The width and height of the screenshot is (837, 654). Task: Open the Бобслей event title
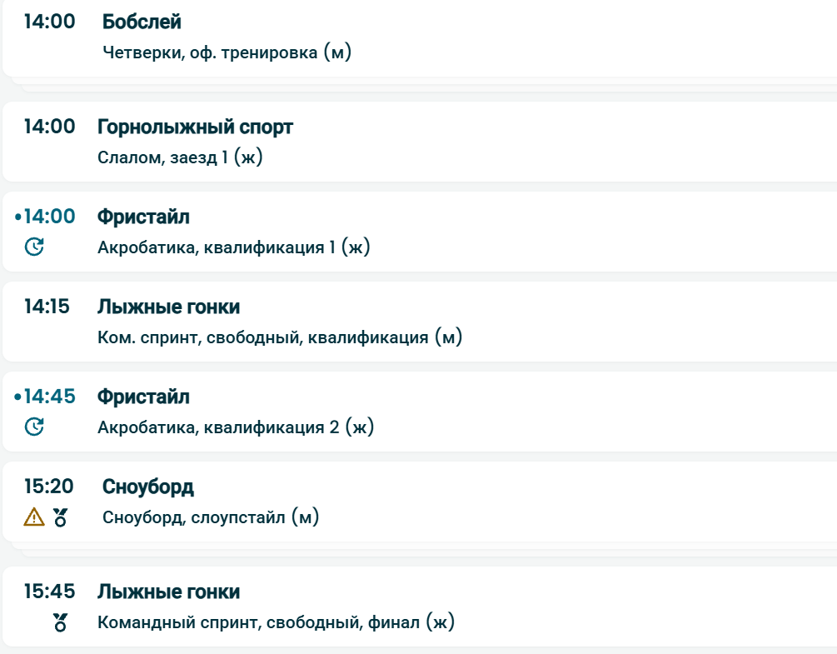coord(142,22)
